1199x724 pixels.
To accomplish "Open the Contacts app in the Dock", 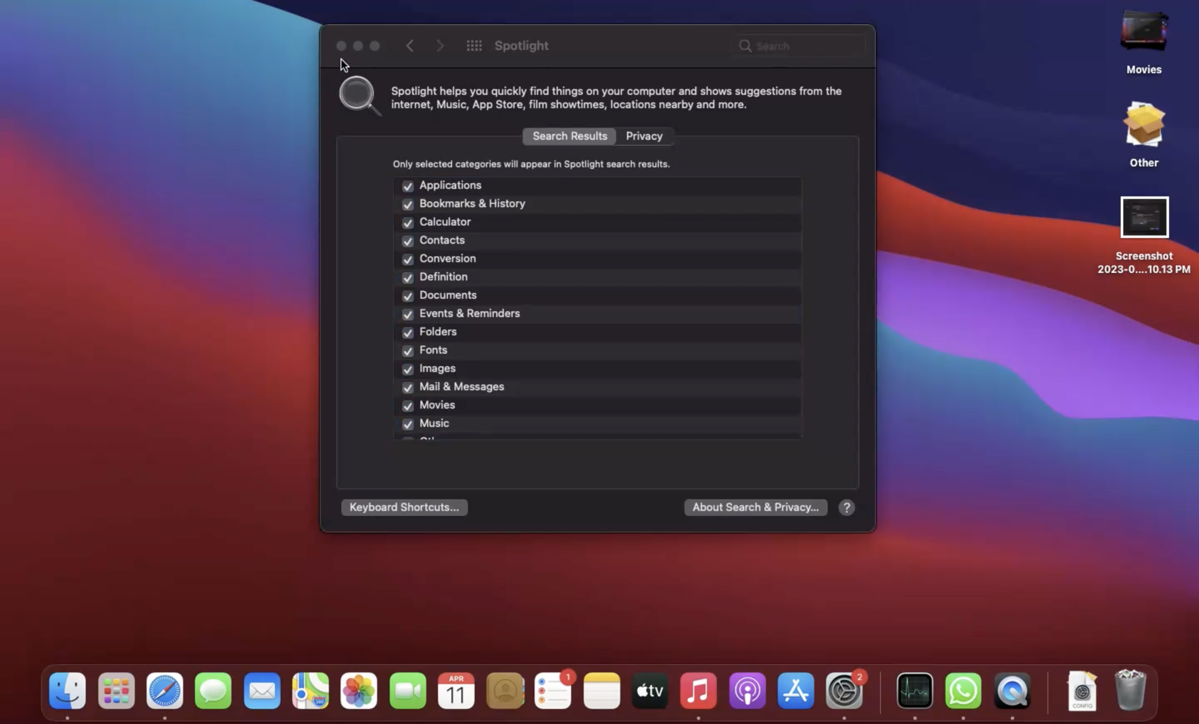I will click(x=505, y=690).
